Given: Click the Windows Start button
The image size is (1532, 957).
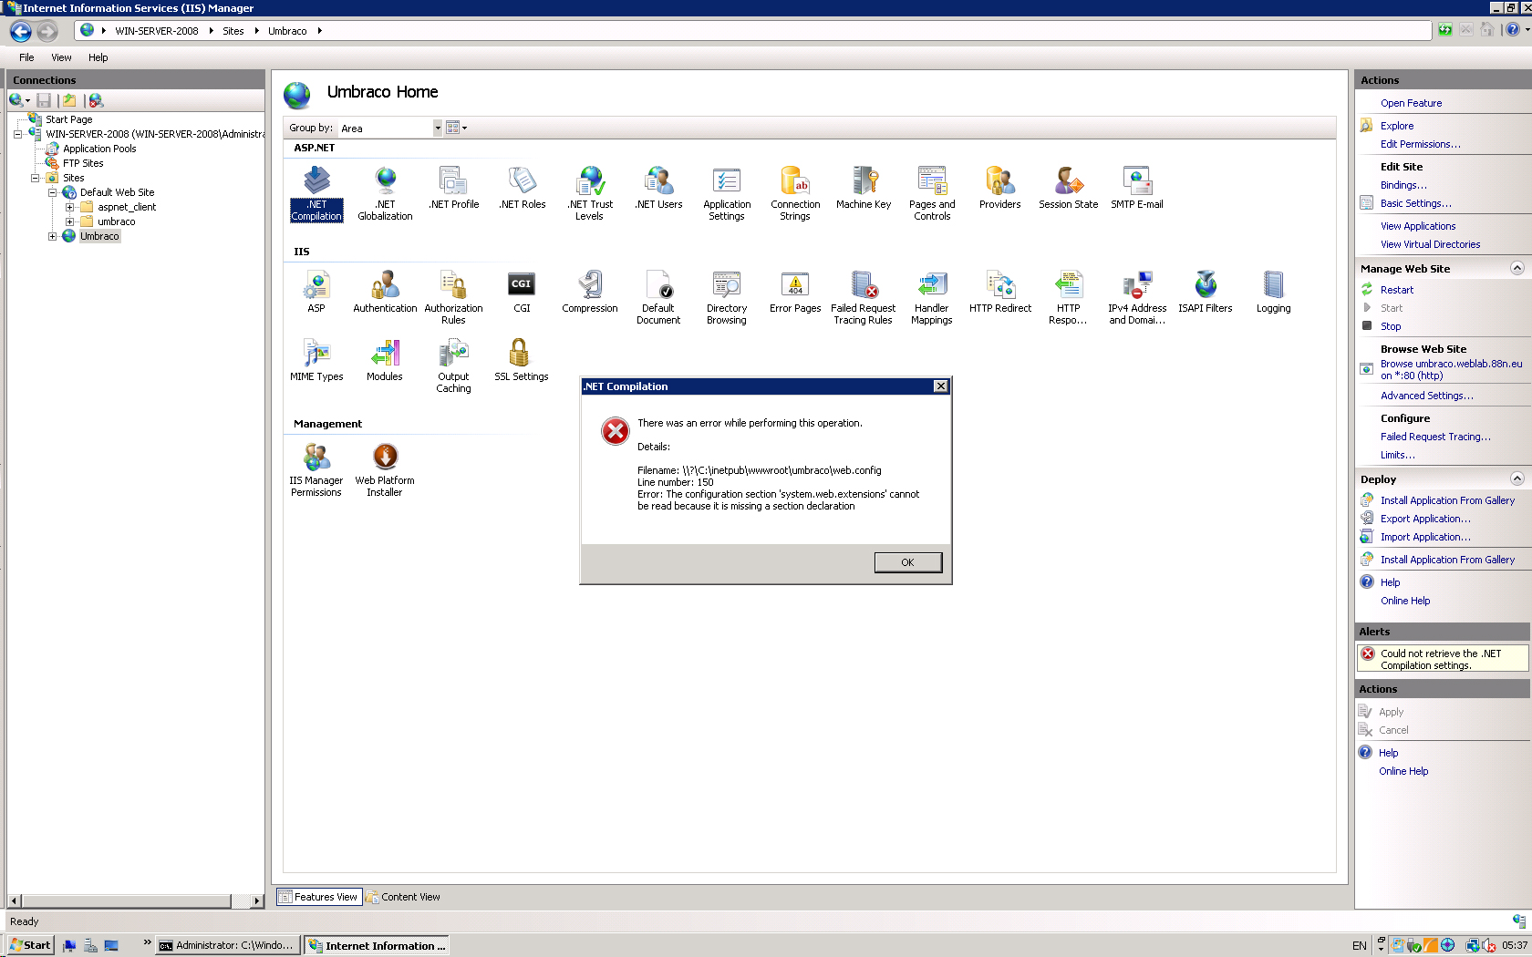Looking at the screenshot, I should pos(30,945).
